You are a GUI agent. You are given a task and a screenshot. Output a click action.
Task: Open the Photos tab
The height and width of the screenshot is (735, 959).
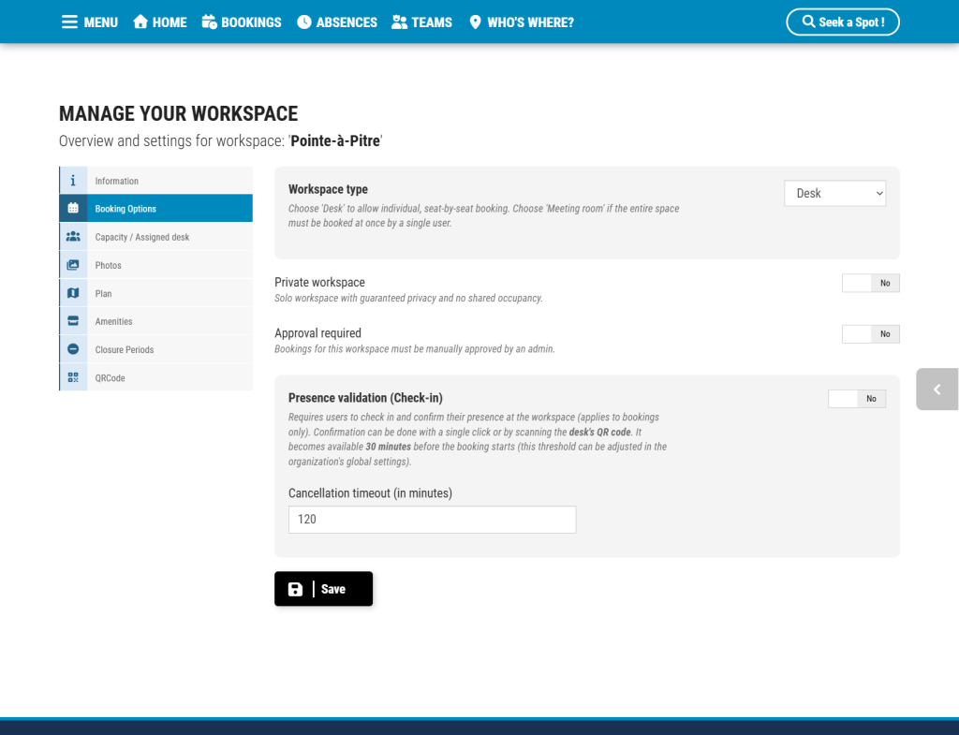coord(156,265)
